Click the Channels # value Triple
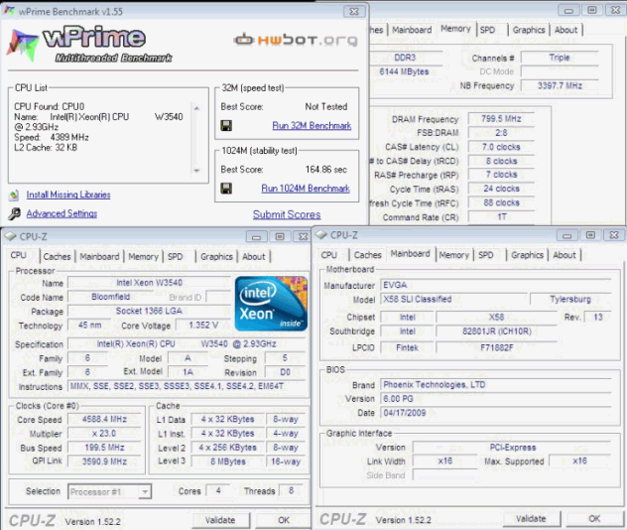The width and height of the screenshot is (627, 530). (x=560, y=58)
